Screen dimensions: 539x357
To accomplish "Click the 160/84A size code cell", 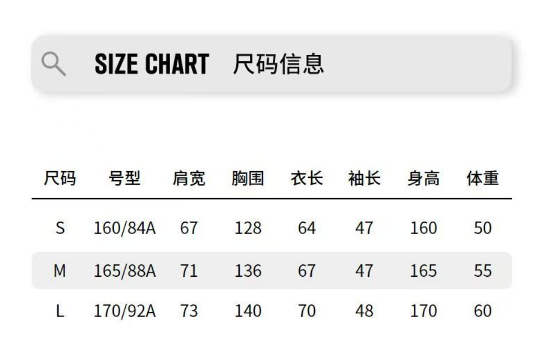I will pos(124,228).
